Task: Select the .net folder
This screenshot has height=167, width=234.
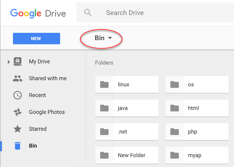Action: coord(127,132)
